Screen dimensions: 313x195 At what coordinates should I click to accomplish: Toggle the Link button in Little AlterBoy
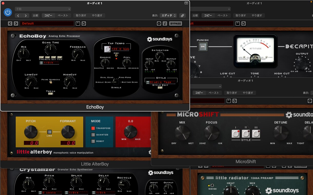[x=50, y=132]
